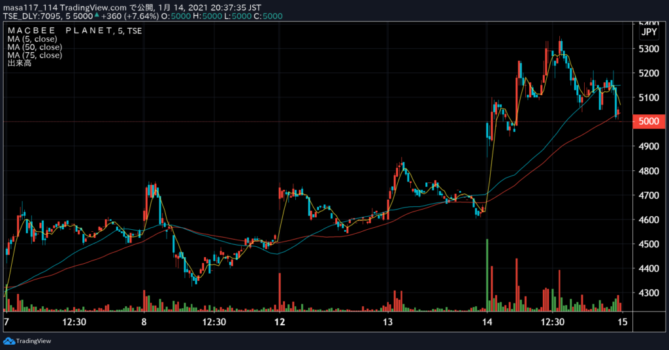Select the 出来高 volume indicator legend
669x350 pixels.
pyautogui.click(x=19, y=63)
